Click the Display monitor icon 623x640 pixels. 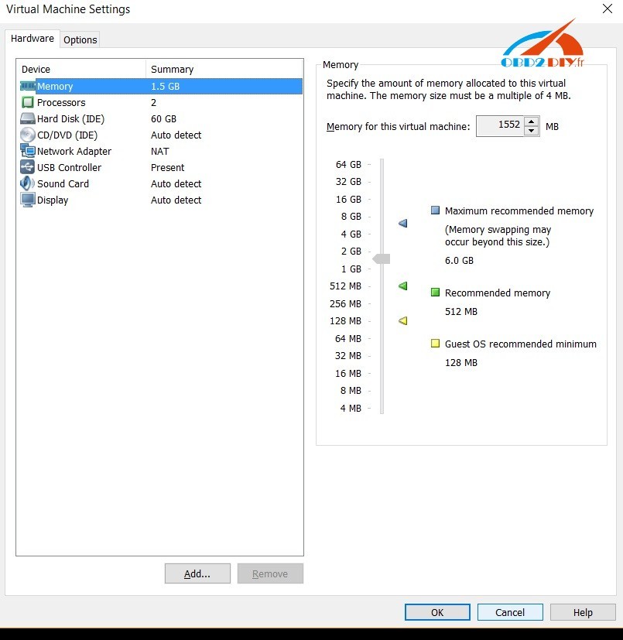click(28, 200)
